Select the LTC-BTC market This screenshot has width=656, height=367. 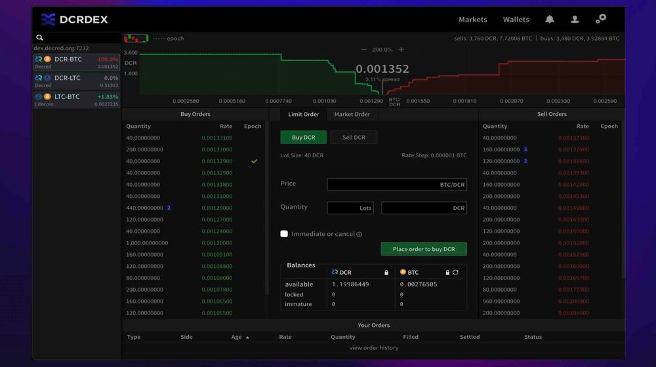77,100
